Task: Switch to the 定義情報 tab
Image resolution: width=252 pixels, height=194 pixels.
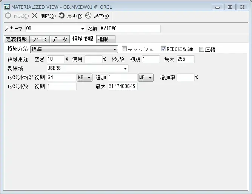Action: point(16,39)
